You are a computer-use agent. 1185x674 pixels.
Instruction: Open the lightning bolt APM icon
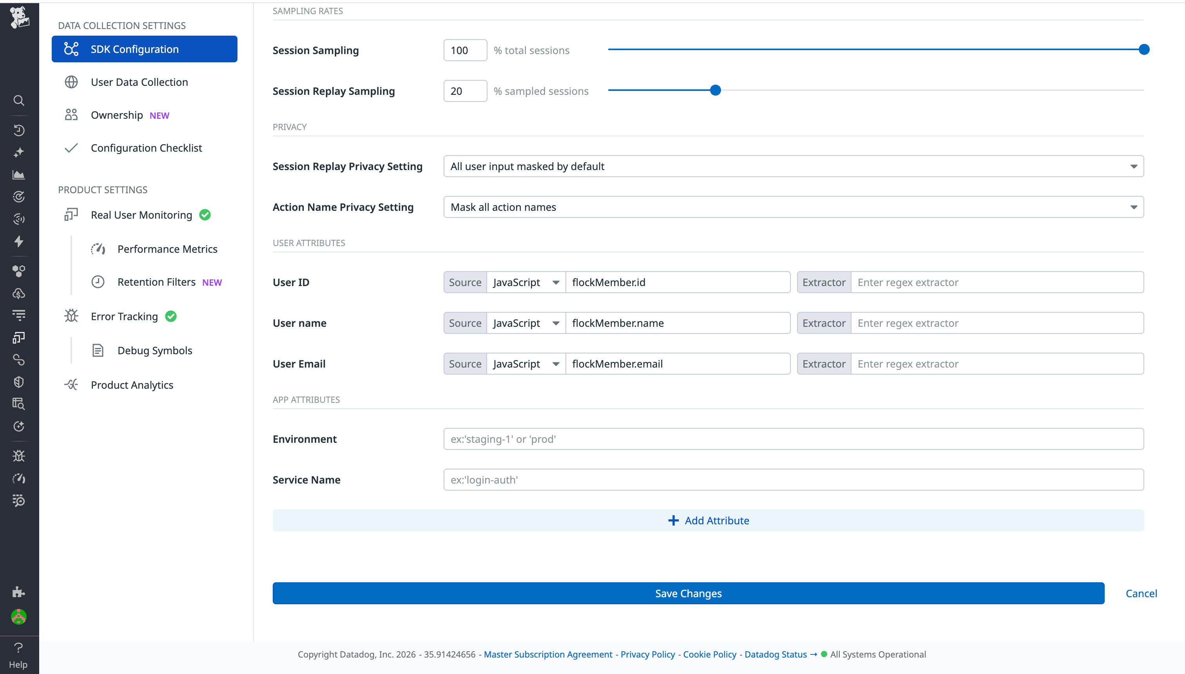coord(18,241)
